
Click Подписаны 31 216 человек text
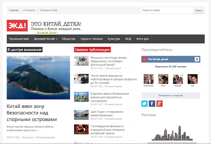pyautogui.click(x=170, y=67)
